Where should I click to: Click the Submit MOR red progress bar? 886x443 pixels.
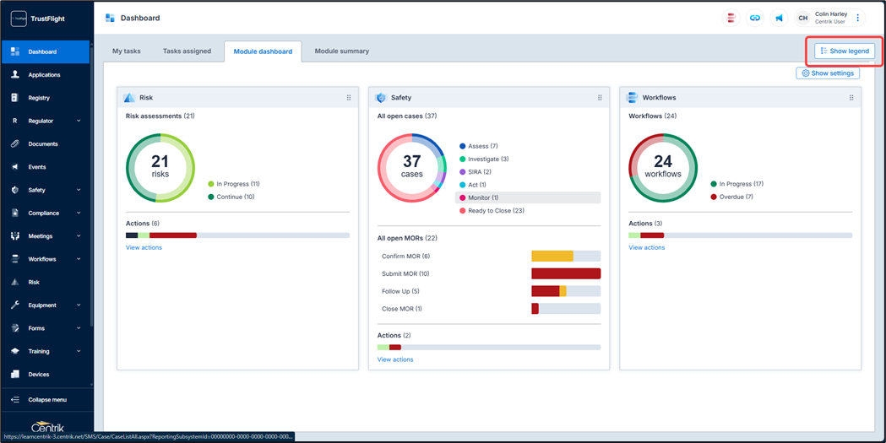point(565,274)
